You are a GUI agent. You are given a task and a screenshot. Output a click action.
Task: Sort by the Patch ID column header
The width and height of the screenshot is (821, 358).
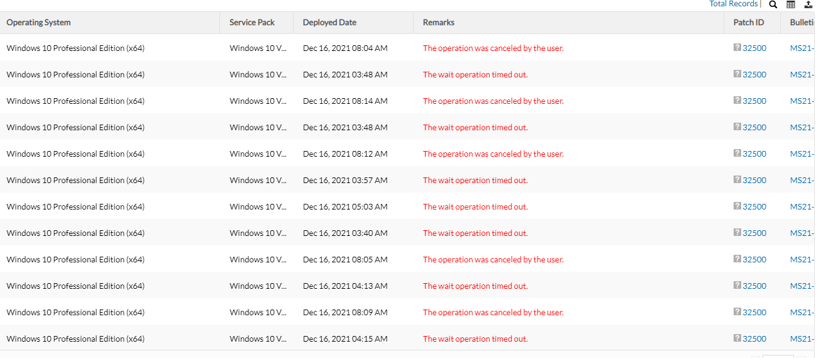tap(749, 22)
